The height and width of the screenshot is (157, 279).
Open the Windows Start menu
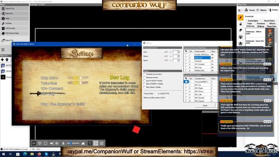pos(3,154)
